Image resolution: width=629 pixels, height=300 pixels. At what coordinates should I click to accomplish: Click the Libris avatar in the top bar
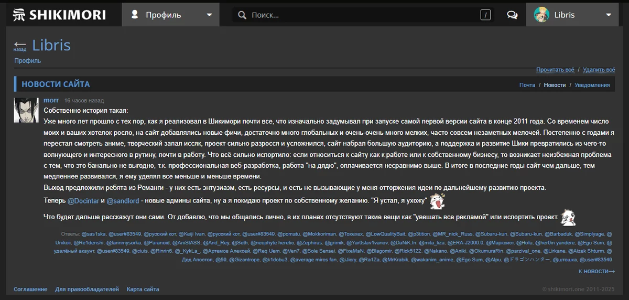541,15
